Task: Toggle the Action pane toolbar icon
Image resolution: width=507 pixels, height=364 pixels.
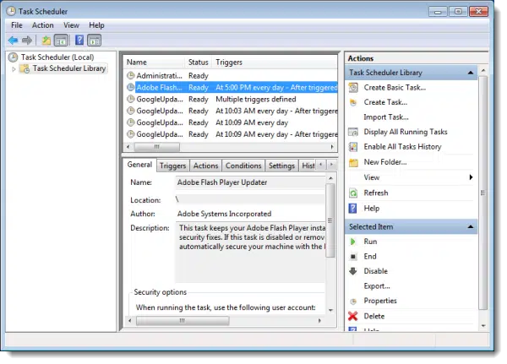Action: [94, 41]
